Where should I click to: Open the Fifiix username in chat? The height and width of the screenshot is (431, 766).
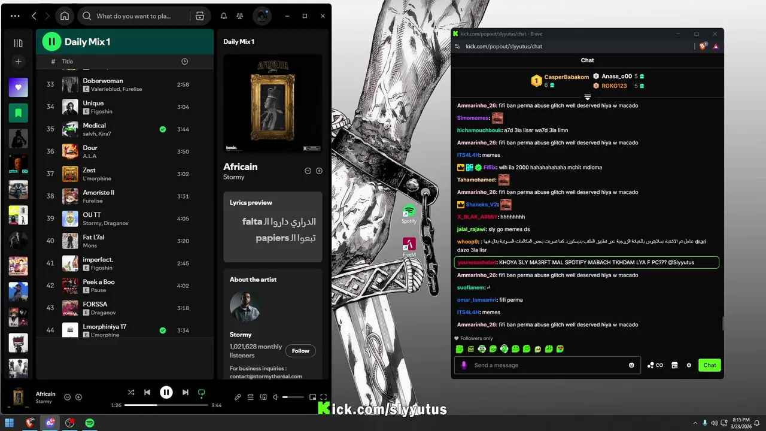coord(490,168)
